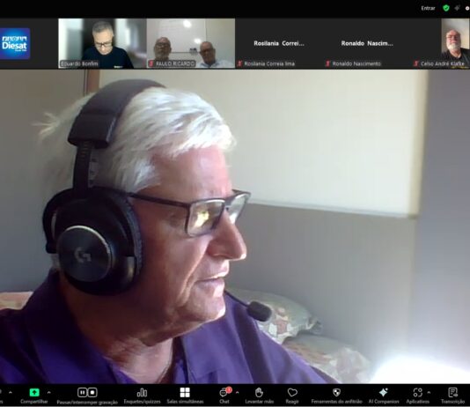The width and height of the screenshot is (470, 407).
Task: Open the Reagir reactions heart icon
Action: coord(292,392)
